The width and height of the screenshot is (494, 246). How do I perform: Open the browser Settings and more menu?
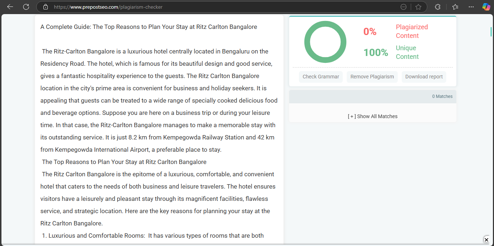click(471, 7)
